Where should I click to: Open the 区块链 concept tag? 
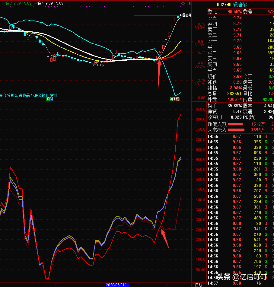point(51,95)
